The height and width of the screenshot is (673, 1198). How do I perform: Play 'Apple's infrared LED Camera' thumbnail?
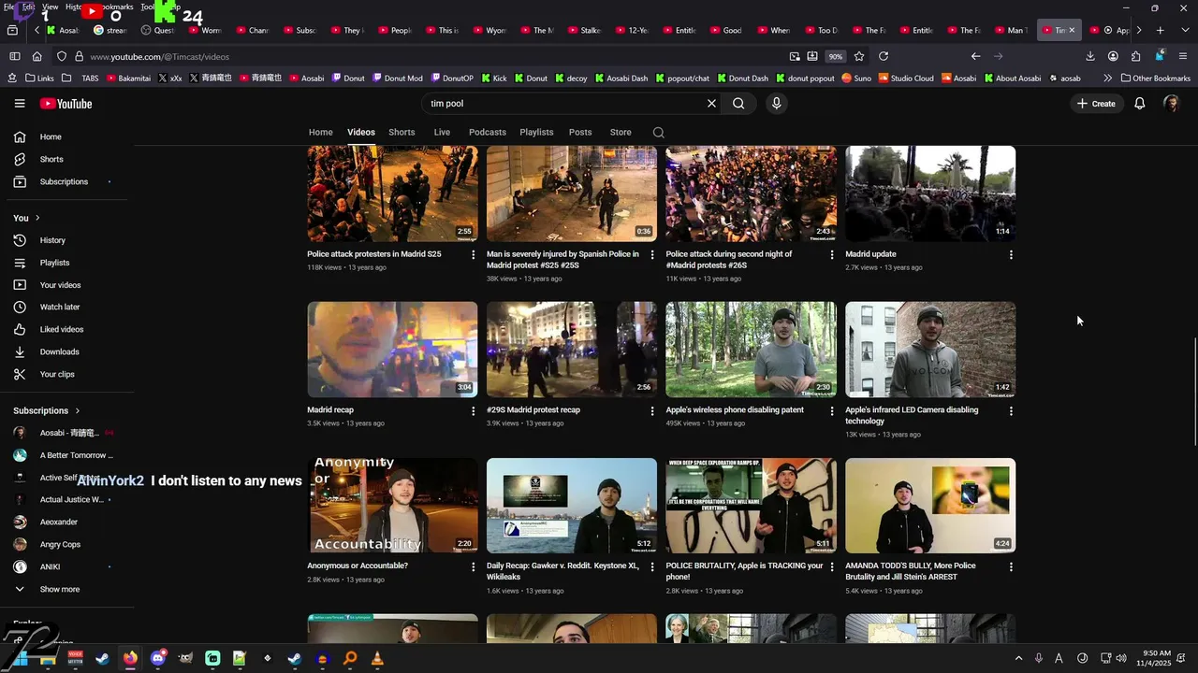[x=930, y=350]
